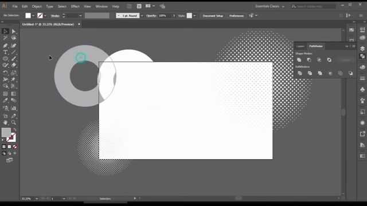Viewport: 367px width, 206px height.
Task: Click the Divide pathfinder icon
Action: [x=299, y=73]
